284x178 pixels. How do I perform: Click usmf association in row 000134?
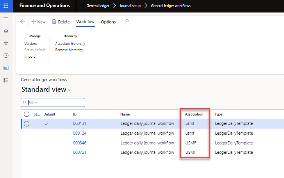click(x=190, y=133)
